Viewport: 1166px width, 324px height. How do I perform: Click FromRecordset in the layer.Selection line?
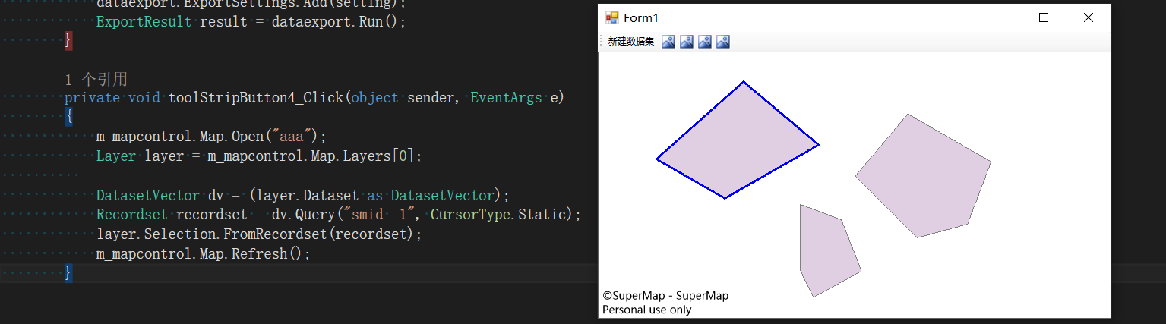coord(282,234)
